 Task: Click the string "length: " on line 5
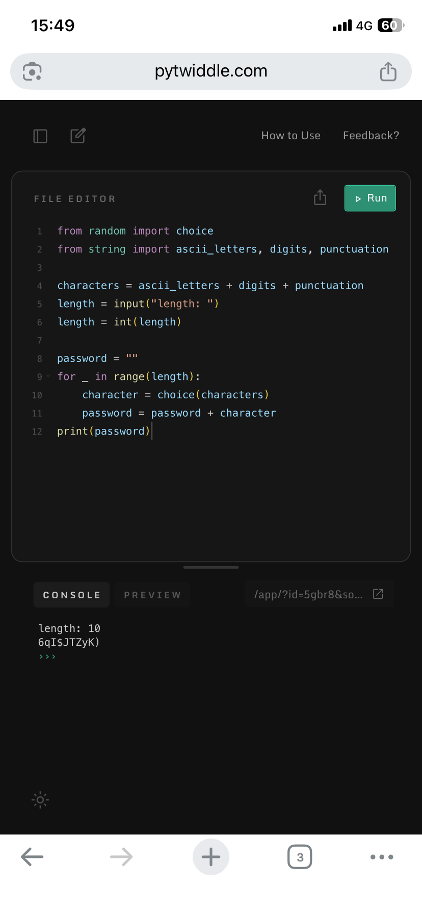(182, 304)
